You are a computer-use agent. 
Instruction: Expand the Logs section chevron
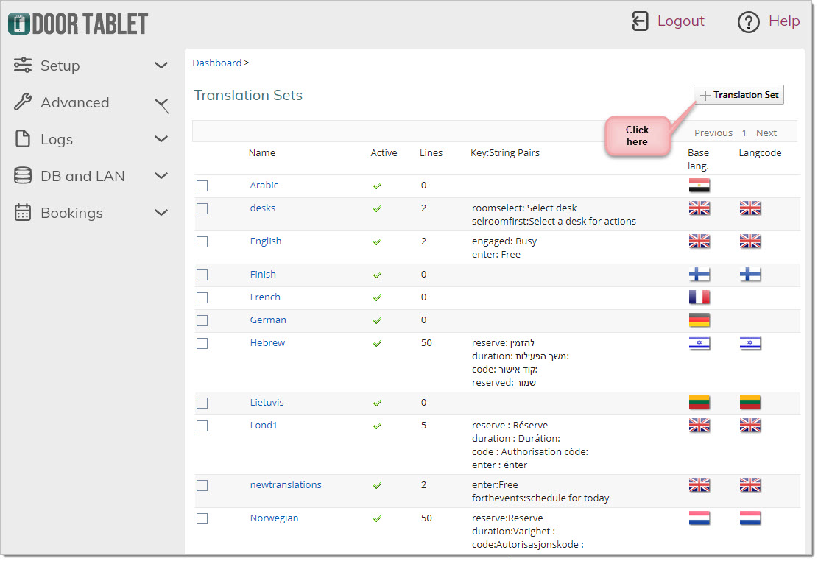tap(162, 139)
